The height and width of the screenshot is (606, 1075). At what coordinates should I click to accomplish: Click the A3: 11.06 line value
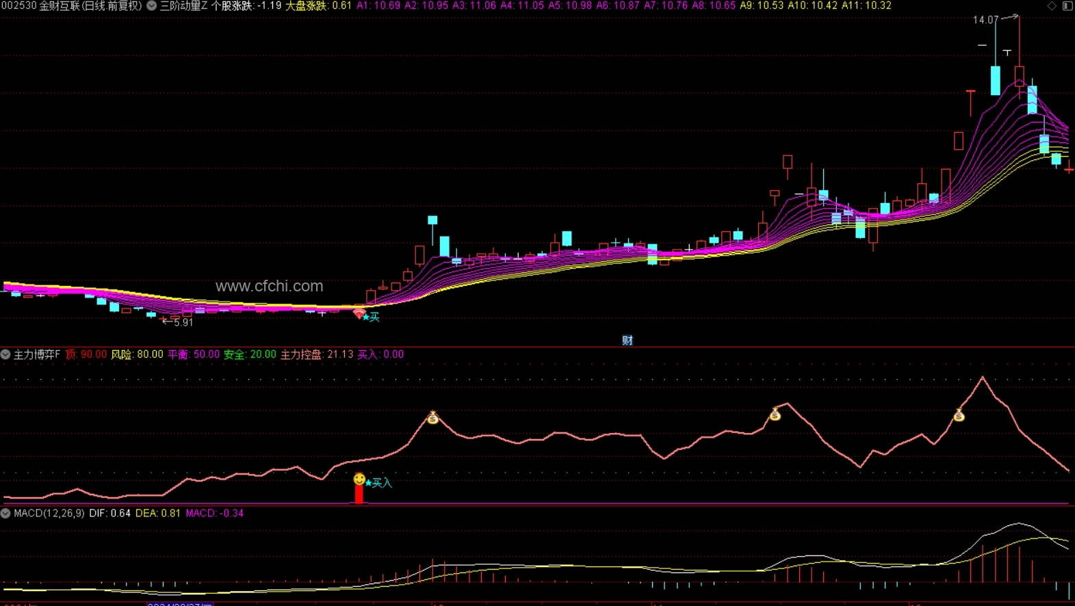(x=474, y=5)
